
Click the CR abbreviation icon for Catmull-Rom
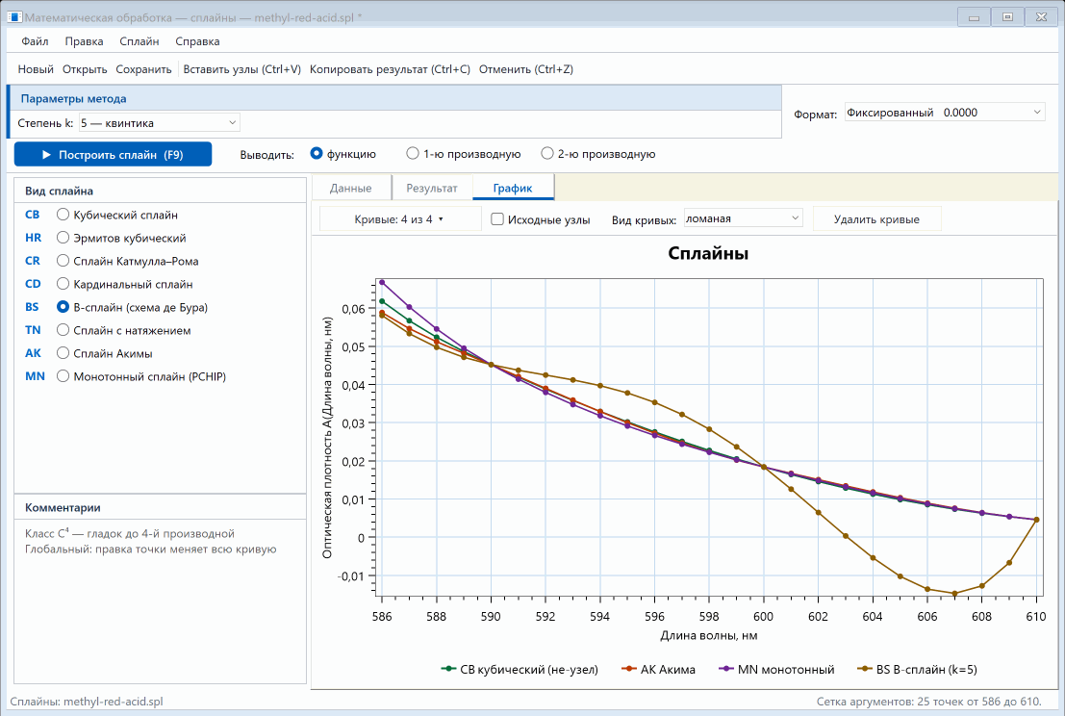tap(33, 261)
